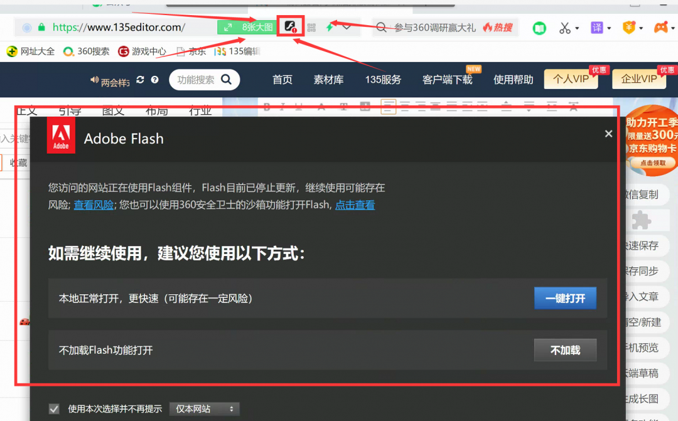Select the scissors screenshot tool icon
This screenshot has width=678, height=421.
[x=565, y=28]
